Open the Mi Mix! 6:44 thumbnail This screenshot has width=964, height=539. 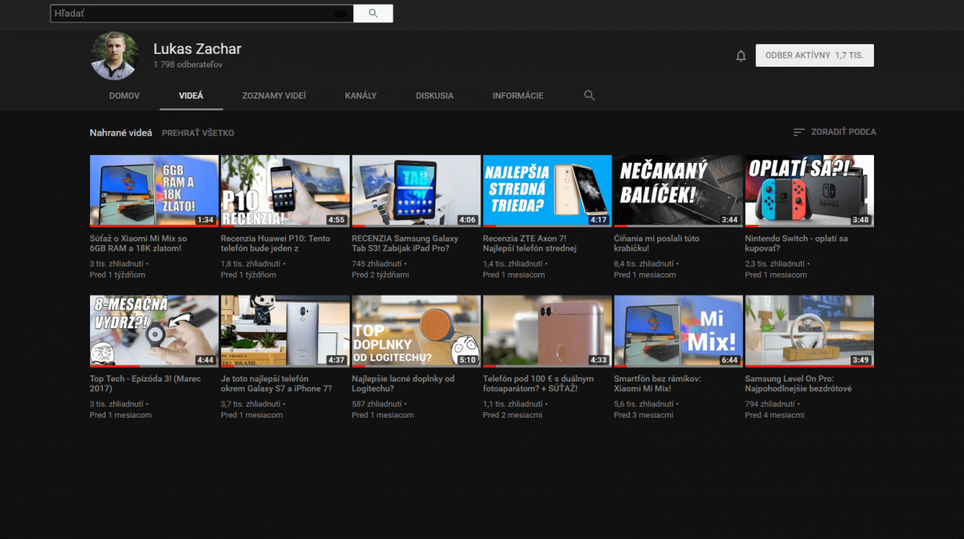tap(678, 331)
